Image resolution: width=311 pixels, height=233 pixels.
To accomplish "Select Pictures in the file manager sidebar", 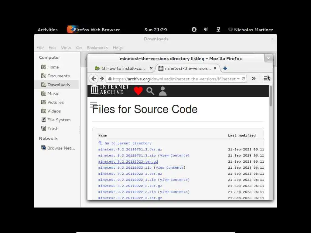I will 57,102.
